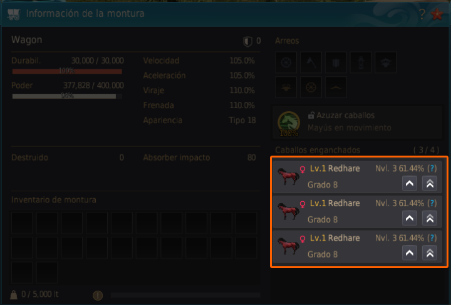
Task: Click the blue question mark on the middle Redhare
Action: click(x=432, y=203)
